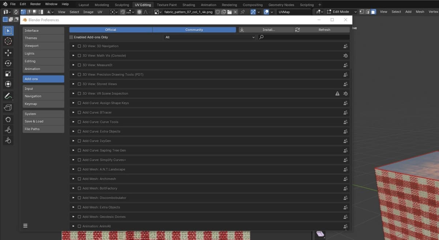Expand Add Curve: Curve Tools details
This screenshot has width=439, height=240.
(x=74, y=122)
